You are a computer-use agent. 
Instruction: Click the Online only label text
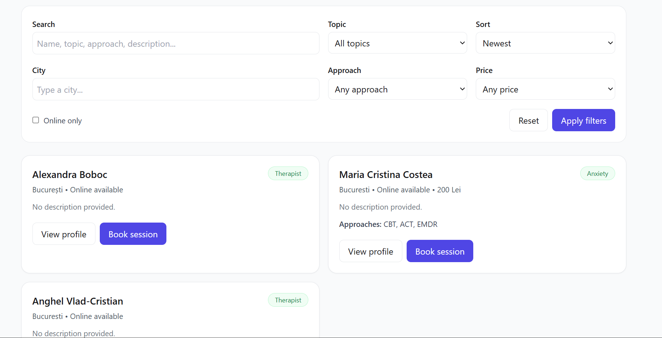point(63,121)
